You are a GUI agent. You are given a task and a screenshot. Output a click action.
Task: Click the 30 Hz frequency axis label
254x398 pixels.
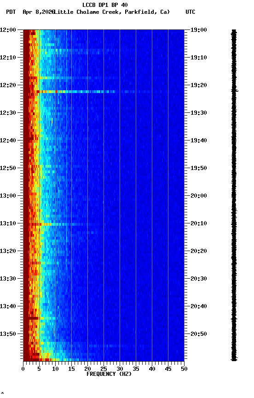point(120,369)
